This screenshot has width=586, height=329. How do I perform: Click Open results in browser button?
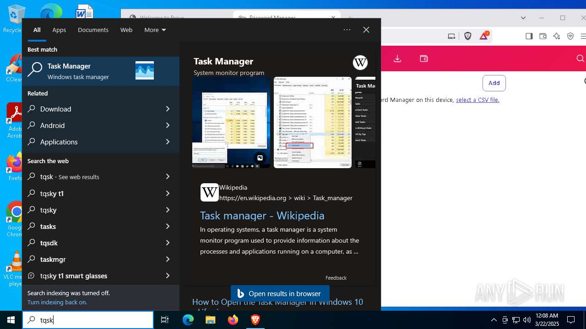(280, 294)
